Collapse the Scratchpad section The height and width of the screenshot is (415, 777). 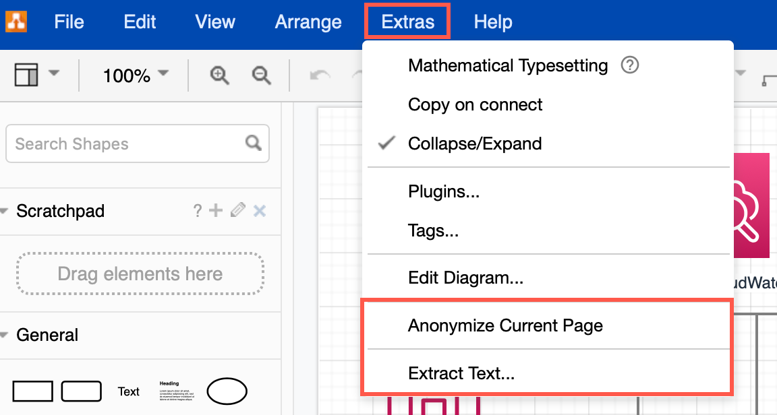pyautogui.click(x=7, y=210)
